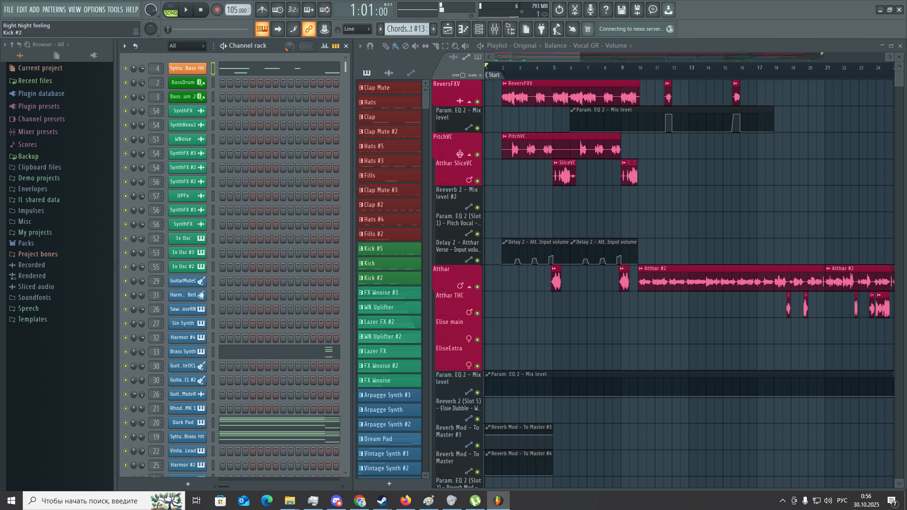Click the Sytru Bass FM channel button
907x510 pixels.
coord(187,68)
